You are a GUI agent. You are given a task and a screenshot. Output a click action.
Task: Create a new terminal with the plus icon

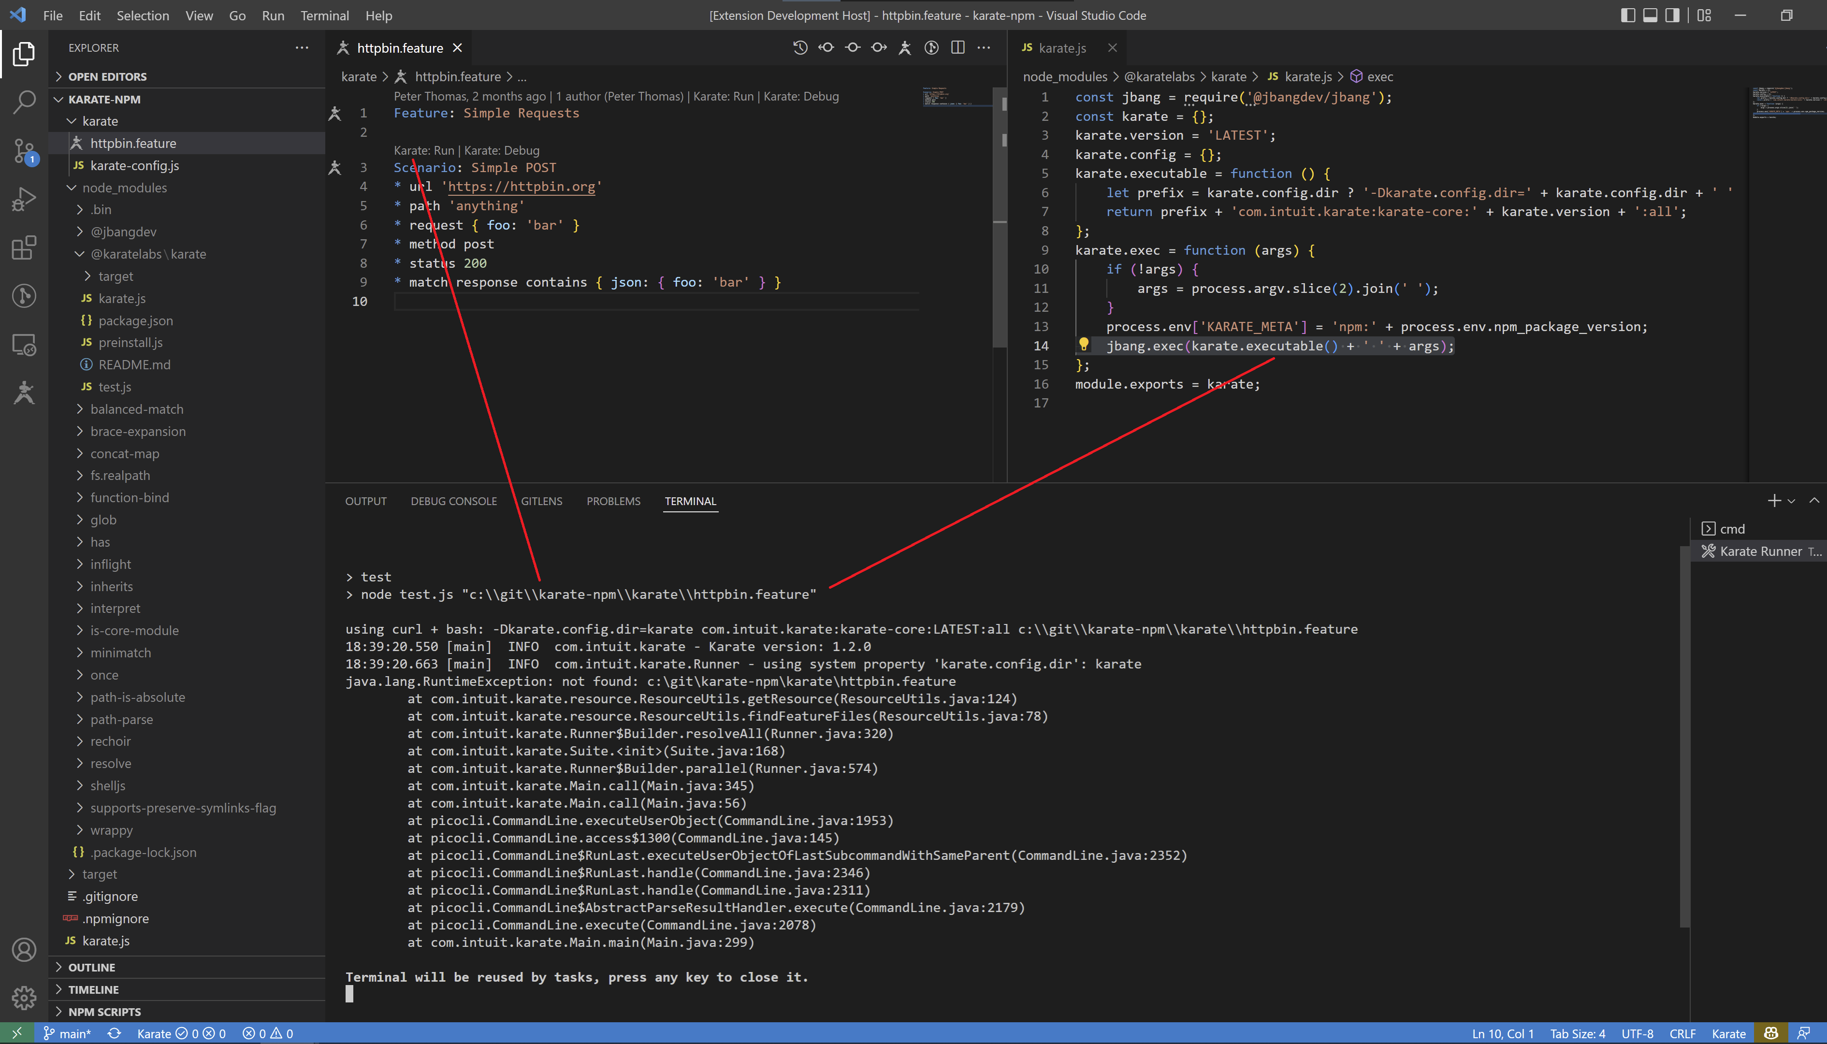pos(1774,500)
